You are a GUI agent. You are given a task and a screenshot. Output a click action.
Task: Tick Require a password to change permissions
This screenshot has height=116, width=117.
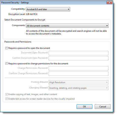point(7,63)
